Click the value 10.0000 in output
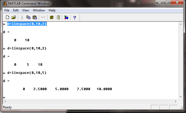186x113 pixels. click(x=104, y=89)
